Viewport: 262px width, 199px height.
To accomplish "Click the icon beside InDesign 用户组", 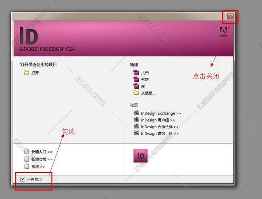I will [136, 120].
